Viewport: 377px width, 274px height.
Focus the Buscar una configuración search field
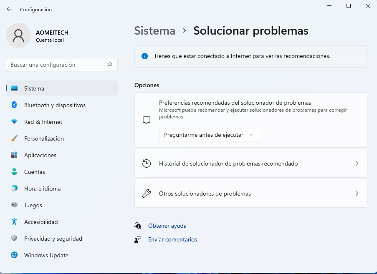pos(56,65)
